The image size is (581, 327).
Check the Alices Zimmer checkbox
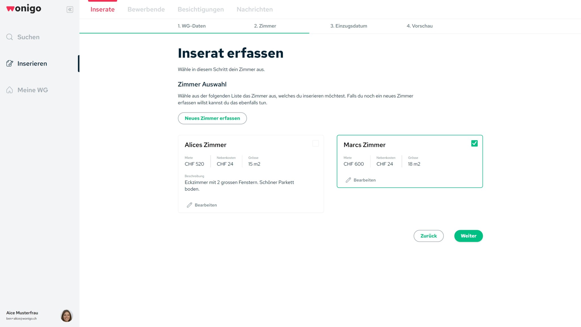[315, 143]
